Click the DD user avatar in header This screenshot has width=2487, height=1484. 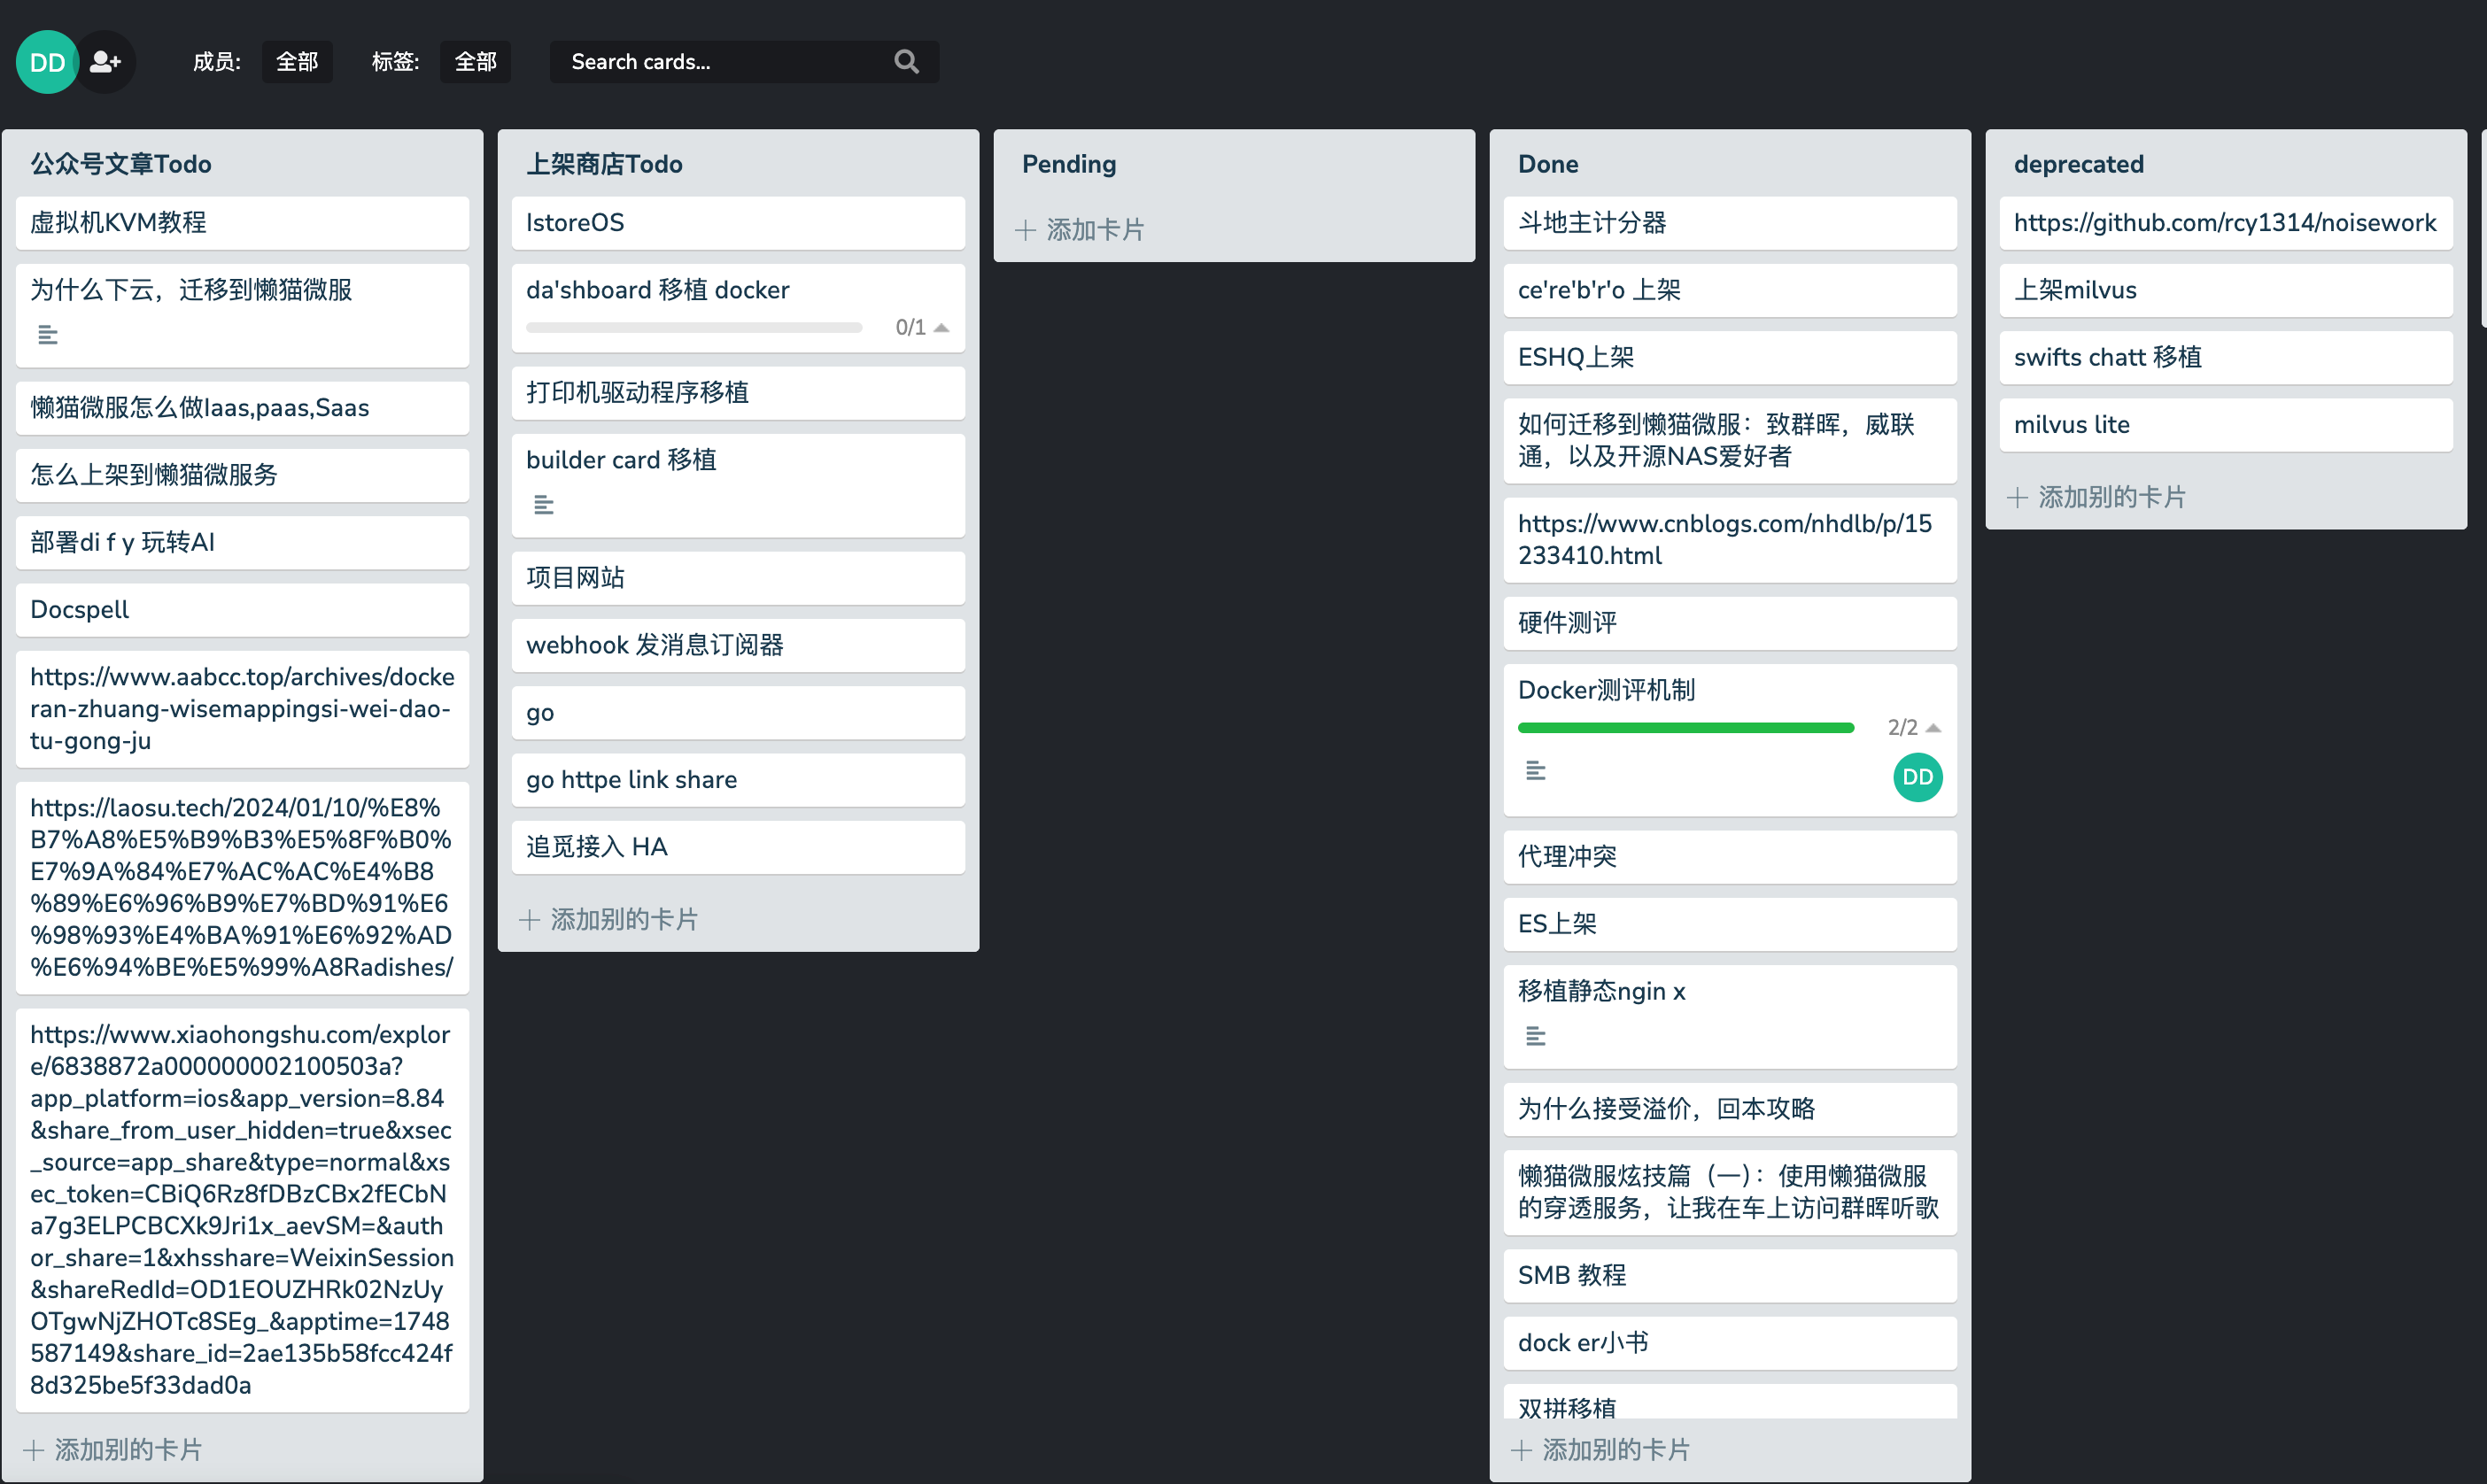point(47,62)
